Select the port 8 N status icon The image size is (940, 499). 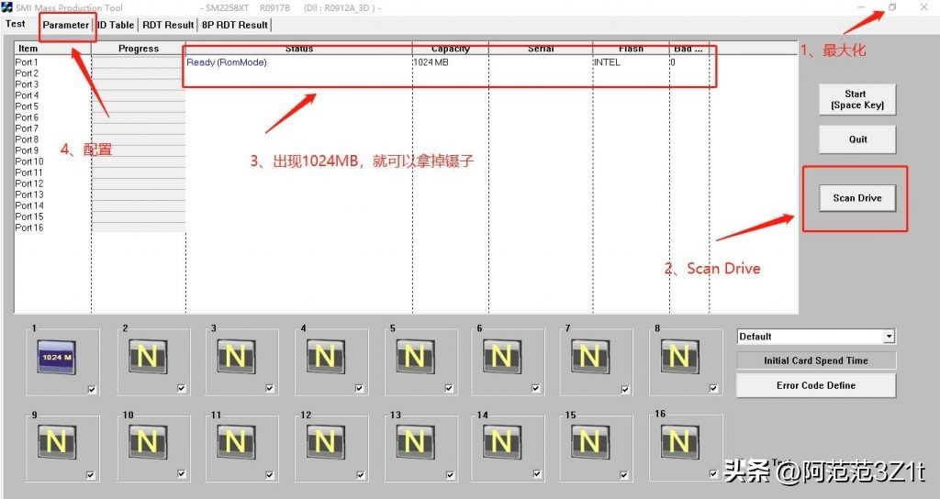click(x=679, y=357)
